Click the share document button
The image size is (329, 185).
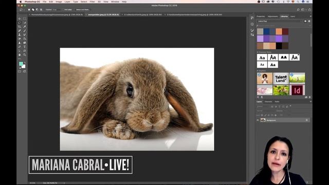(x=309, y=10)
